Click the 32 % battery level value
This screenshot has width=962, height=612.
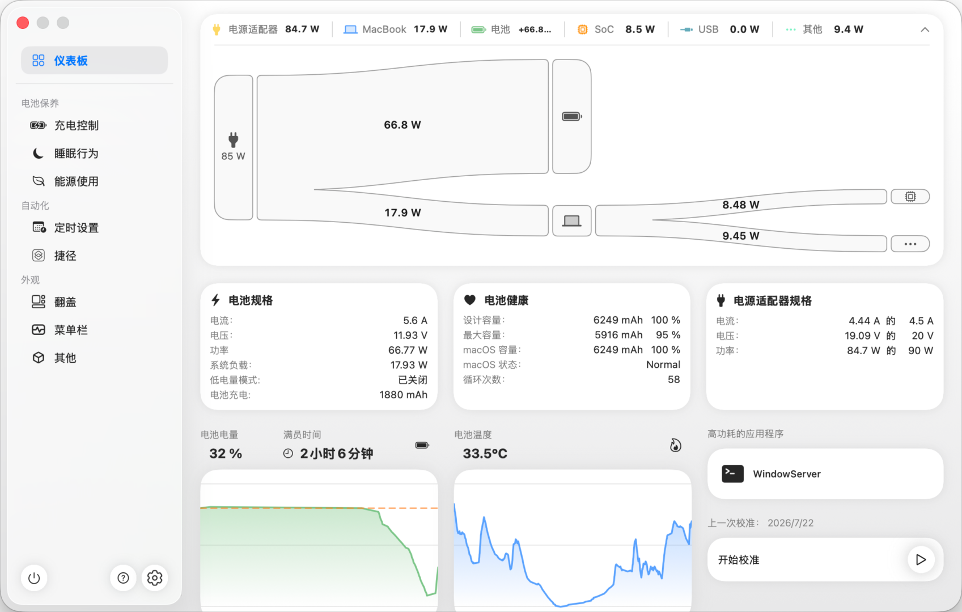coord(226,453)
